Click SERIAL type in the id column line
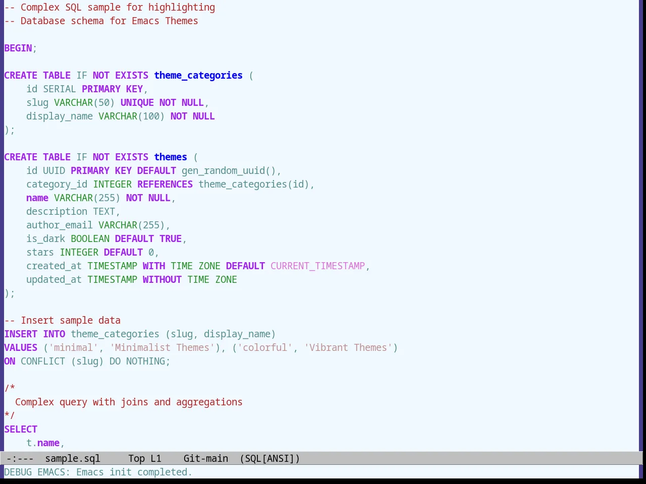 coord(60,89)
